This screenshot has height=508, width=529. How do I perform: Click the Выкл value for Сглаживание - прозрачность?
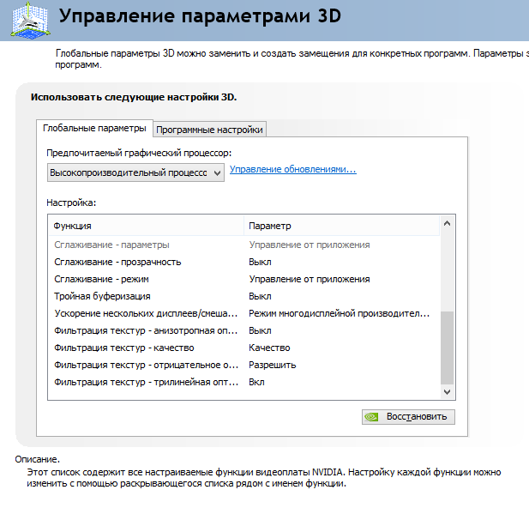coord(260,262)
